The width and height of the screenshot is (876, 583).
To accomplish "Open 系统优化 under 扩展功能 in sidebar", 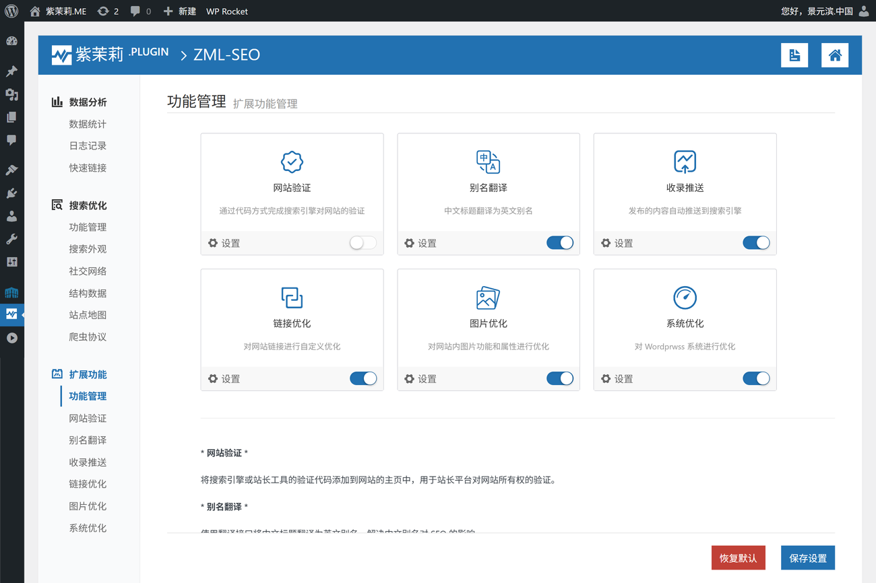I will [x=88, y=528].
